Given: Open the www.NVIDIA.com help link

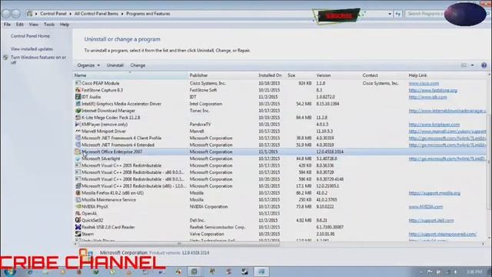Looking at the screenshot, I should coord(425,207).
